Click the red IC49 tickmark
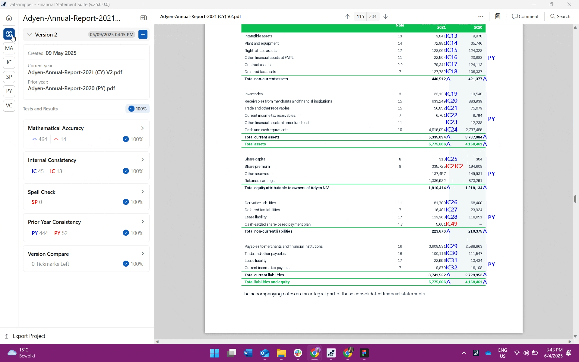This screenshot has width=579, height=362. 452,224
